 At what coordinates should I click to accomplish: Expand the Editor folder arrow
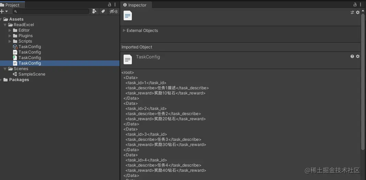(x=10, y=30)
